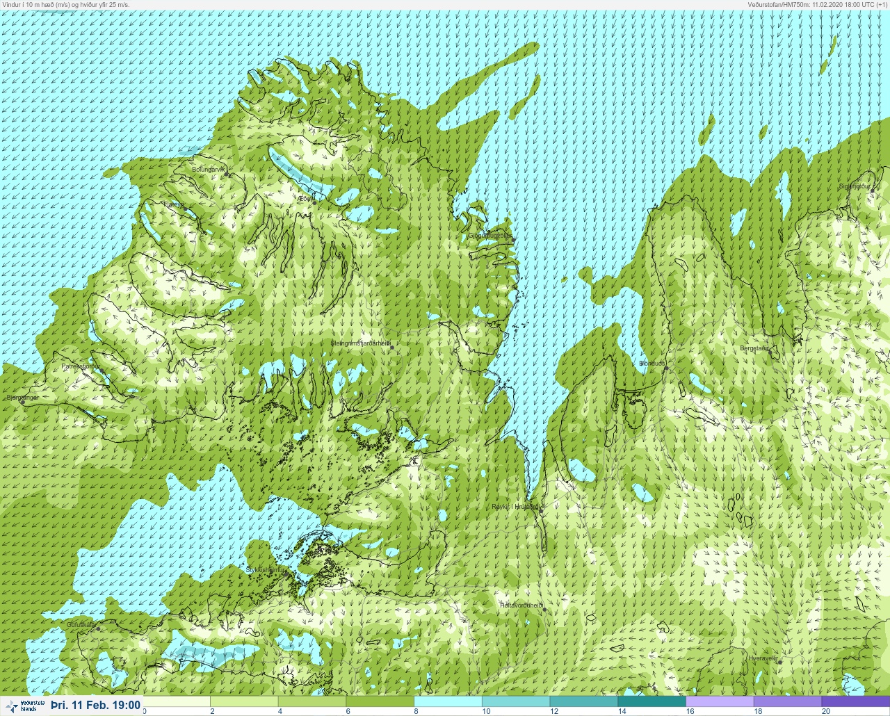Click the Bergstaðir station label
The image size is (890, 716).
pyautogui.click(x=754, y=348)
